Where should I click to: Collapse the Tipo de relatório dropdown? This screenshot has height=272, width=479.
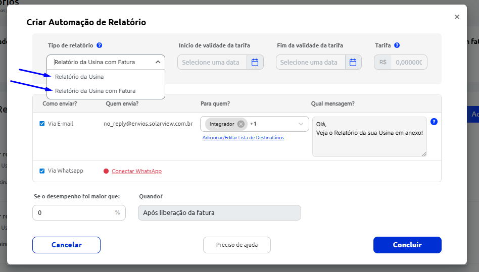[158, 62]
